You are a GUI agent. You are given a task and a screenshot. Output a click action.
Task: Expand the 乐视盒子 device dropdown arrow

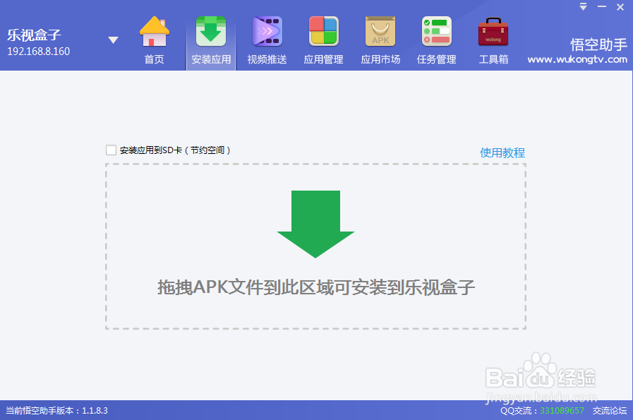(x=114, y=40)
